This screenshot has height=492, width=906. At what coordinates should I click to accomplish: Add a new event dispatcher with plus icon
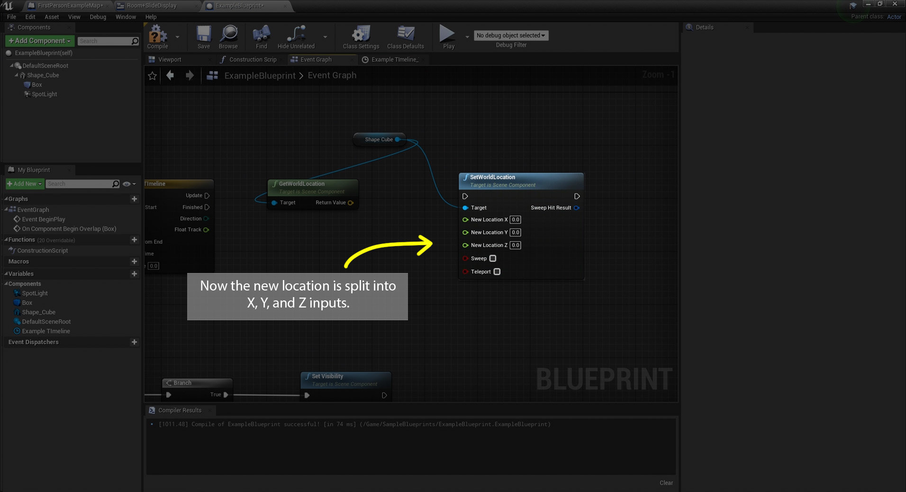tap(134, 342)
